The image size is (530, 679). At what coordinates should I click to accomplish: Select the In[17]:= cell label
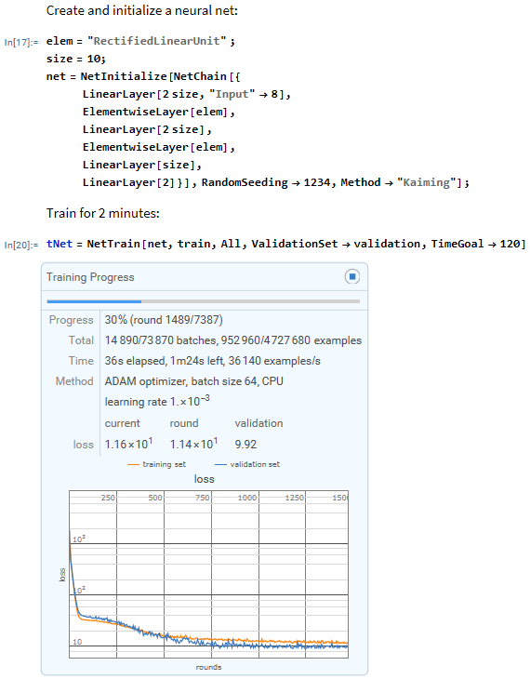[21, 42]
